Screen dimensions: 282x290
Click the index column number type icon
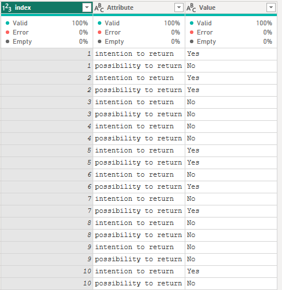(x=7, y=8)
